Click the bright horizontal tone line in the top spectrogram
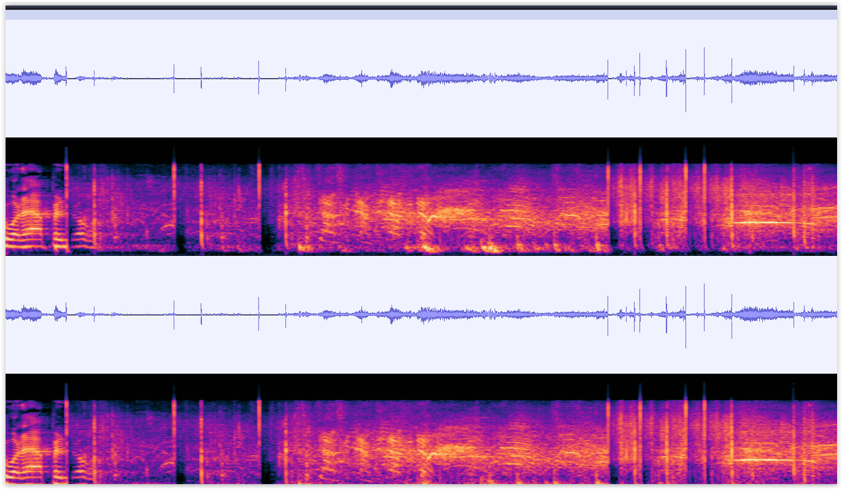Image resolution: width=842 pixels, height=489 pixels. pyautogui.click(x=767, y=223)
